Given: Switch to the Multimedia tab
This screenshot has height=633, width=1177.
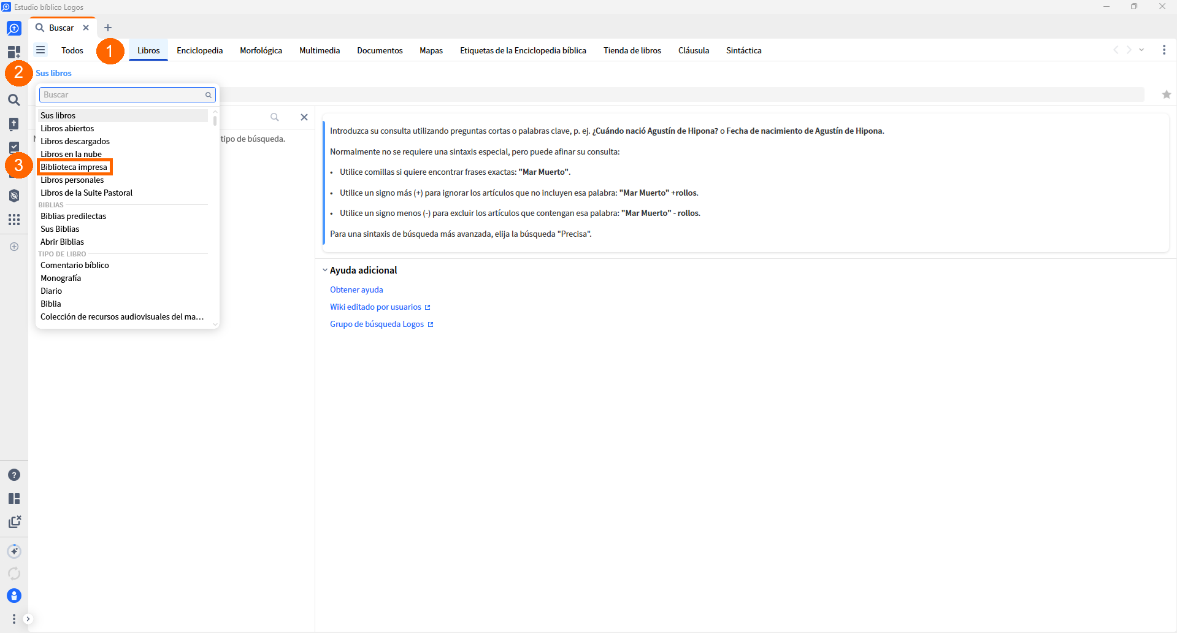Looking at the screenshot, I should click(320, 50).
